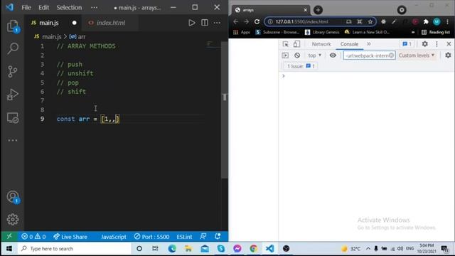The width and height of the screenshot is (455, 256).
Task: Open the feedback icon in status bar
Action: tap(203, 237)
